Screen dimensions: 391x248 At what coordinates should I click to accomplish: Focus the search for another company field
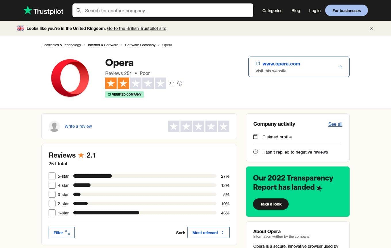point(163,11)
